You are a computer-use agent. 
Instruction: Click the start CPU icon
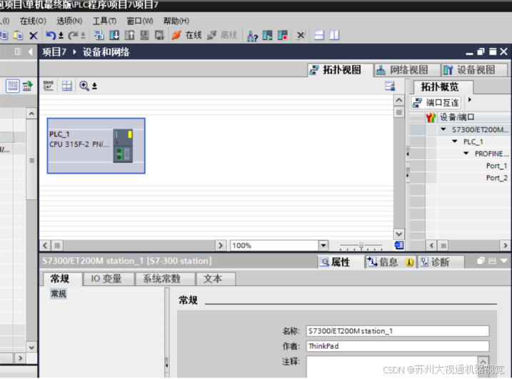(x=268, y=35)
